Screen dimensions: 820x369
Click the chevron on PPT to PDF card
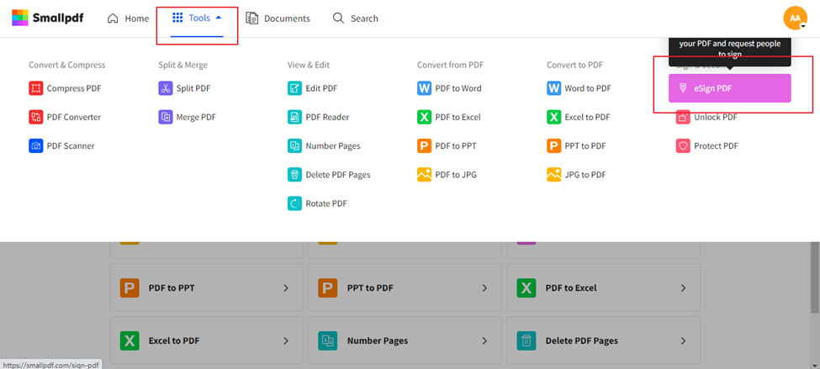484,288
